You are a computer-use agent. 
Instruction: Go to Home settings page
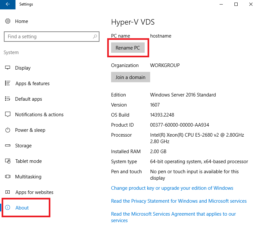(22, 21)
